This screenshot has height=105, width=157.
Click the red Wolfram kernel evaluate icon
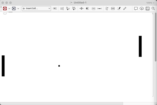coord(5,8)
